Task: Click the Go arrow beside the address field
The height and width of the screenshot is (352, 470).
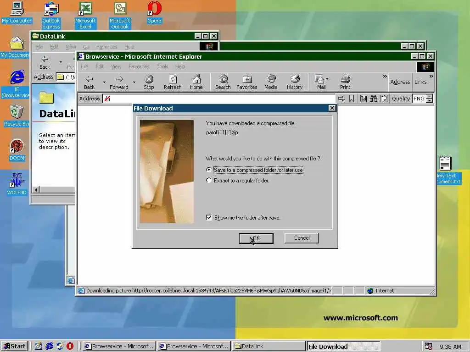Action: click(x=341, y=99)
